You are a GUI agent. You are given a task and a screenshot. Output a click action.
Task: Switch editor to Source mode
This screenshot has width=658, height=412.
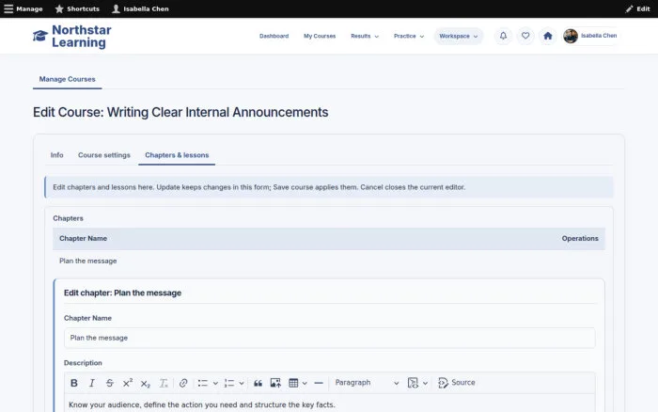[x=456, y=383]
